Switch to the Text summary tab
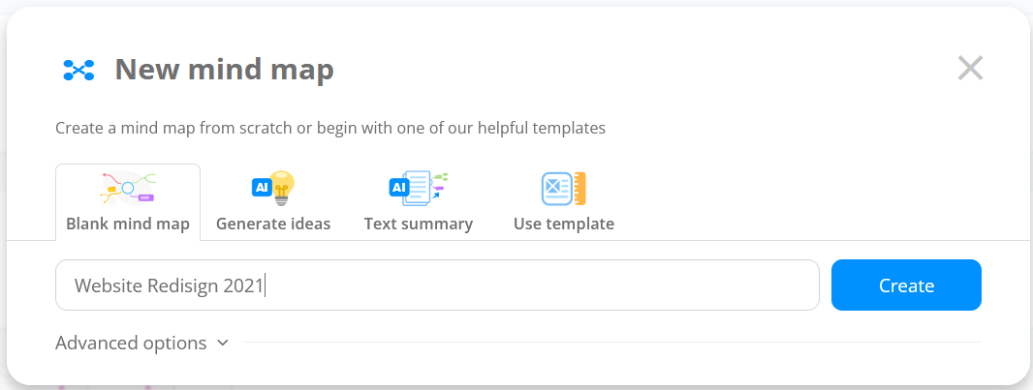Image resolution: width=1033 pixels, height=390 pixels. (419, 202)
